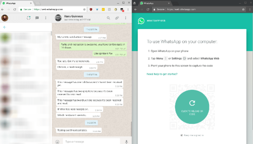Click message about two grey ticks
The width and height of the screenshot is (253, 144).
coord(90,93)
